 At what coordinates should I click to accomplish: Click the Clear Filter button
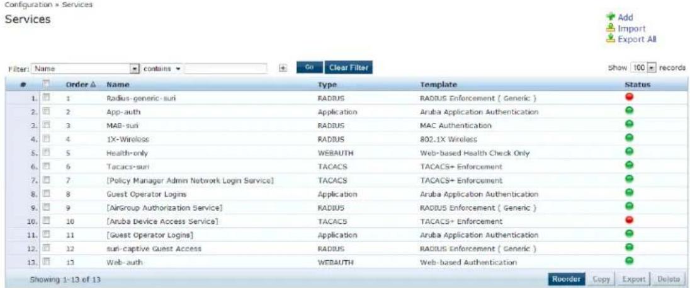349,67
